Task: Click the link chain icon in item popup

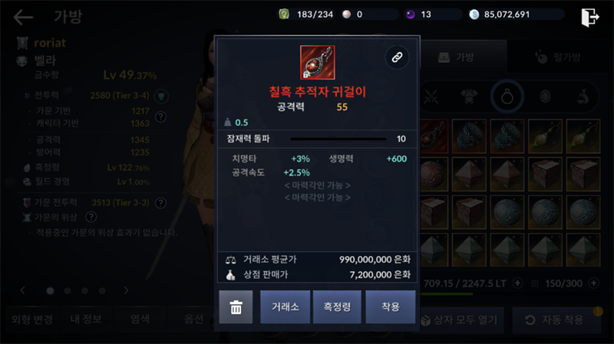Action: [x=397, y=57]
